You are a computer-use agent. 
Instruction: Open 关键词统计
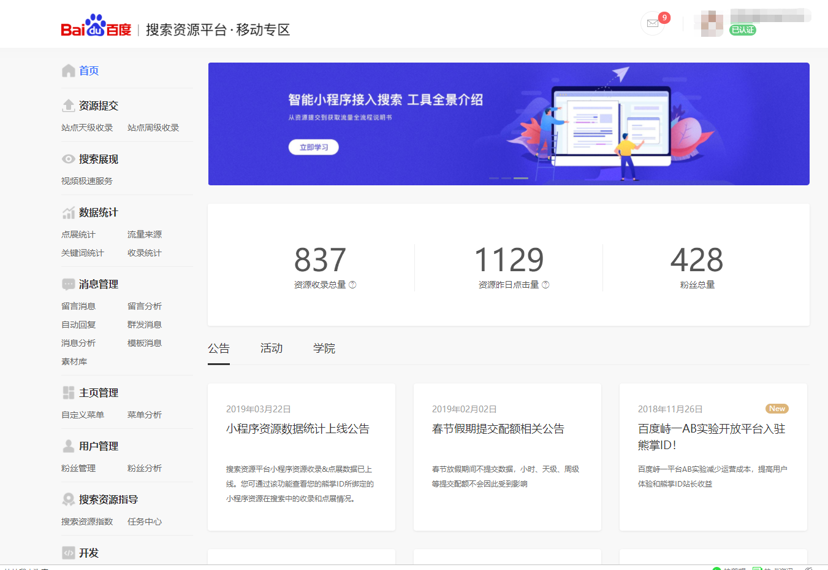(x=83, y=253)
